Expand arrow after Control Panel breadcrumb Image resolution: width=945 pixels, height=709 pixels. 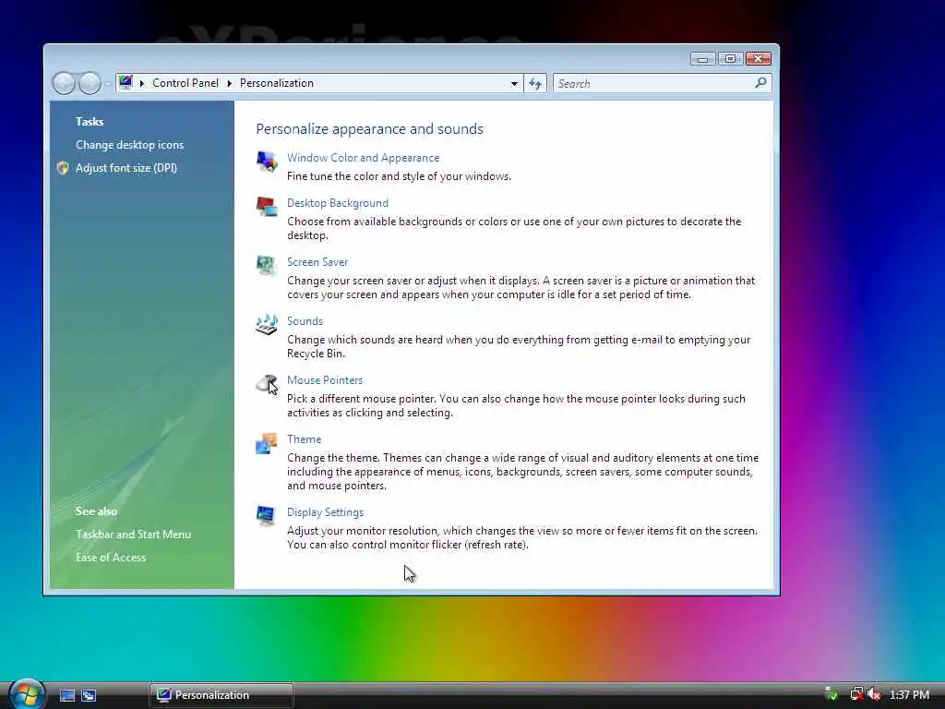point(230,83)
